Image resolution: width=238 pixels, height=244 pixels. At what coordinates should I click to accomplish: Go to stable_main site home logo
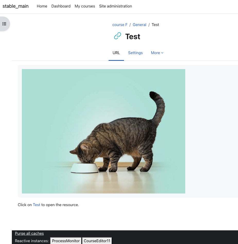point(15,6)
